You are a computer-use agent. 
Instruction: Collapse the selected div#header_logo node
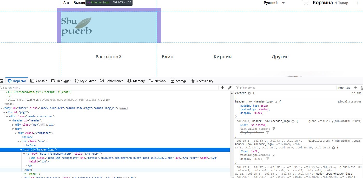pyautogui.click(x=21, y=150)
